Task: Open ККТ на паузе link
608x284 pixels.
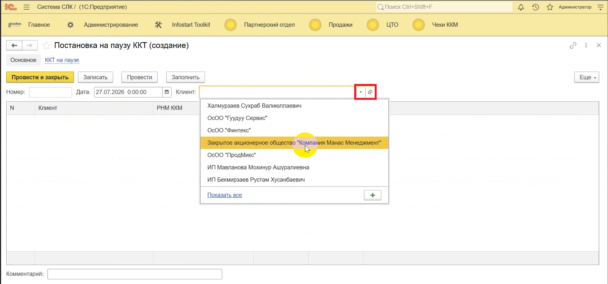Action: tap(62, 60)
